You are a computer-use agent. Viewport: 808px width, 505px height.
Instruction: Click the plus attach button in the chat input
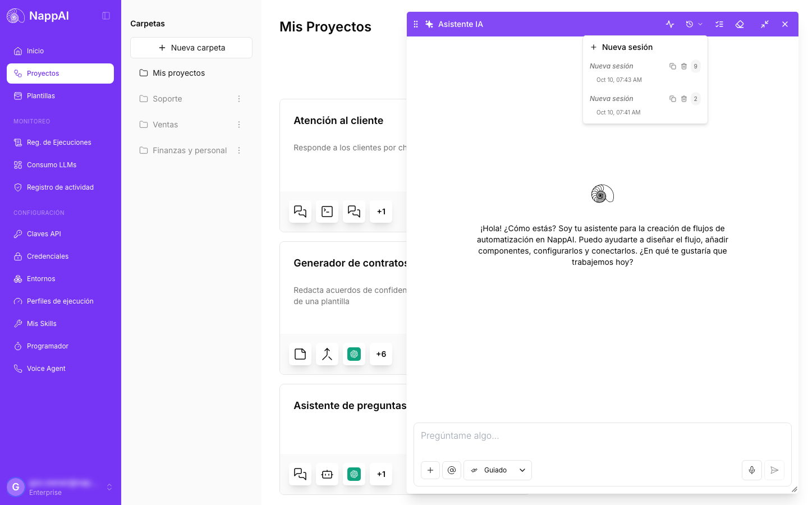(430, 470)
